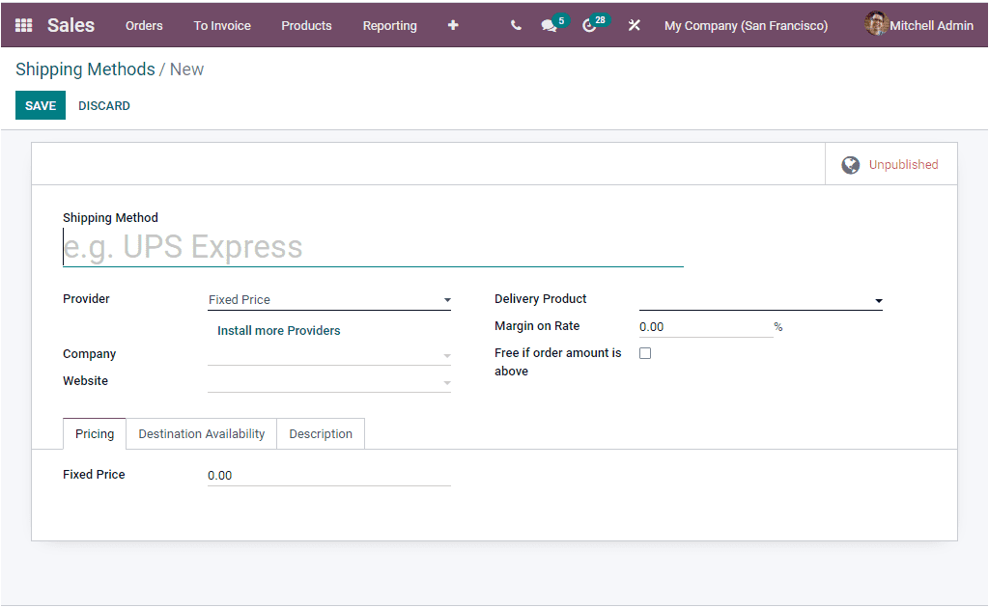
Task: Click the plus icon in the menu bar
Action: (452, 24)
